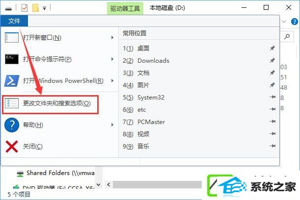The width and height of the screenshot is (300, 200).
Task: Unpin Downloads from frequent places
Action: 272,60
